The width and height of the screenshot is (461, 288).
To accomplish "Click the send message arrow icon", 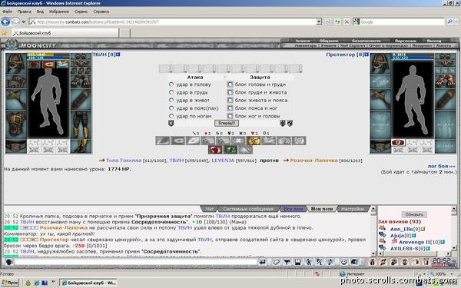I will pos(263,262).
